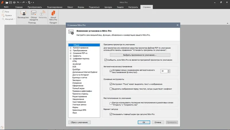Switch to the Рецензирование tab
This screenshot has width=230, height=130.
[x=55, y=7]
